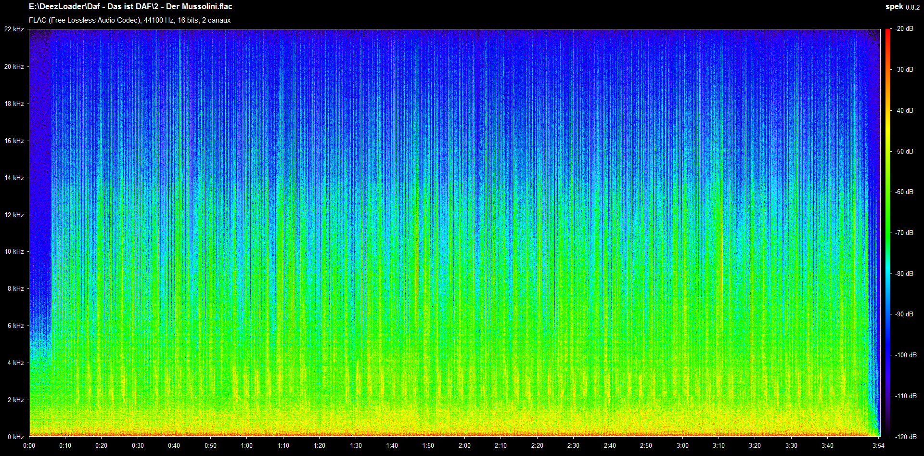Click the -40 dB scale label
This screenshot has height=456, width=924.
904,110
